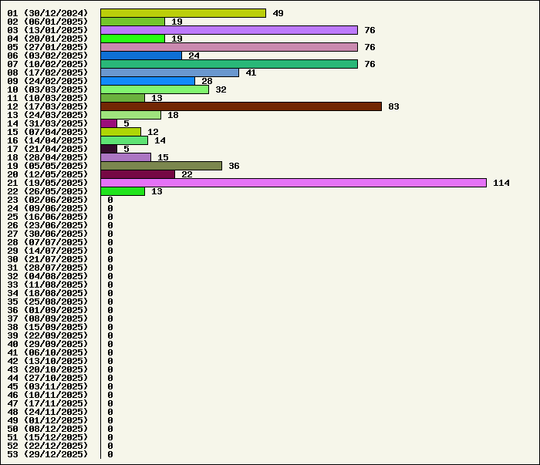540x465 pixels.
Task: Select the week 40 (29/09/2025) label
Action: tap(48, 344)
